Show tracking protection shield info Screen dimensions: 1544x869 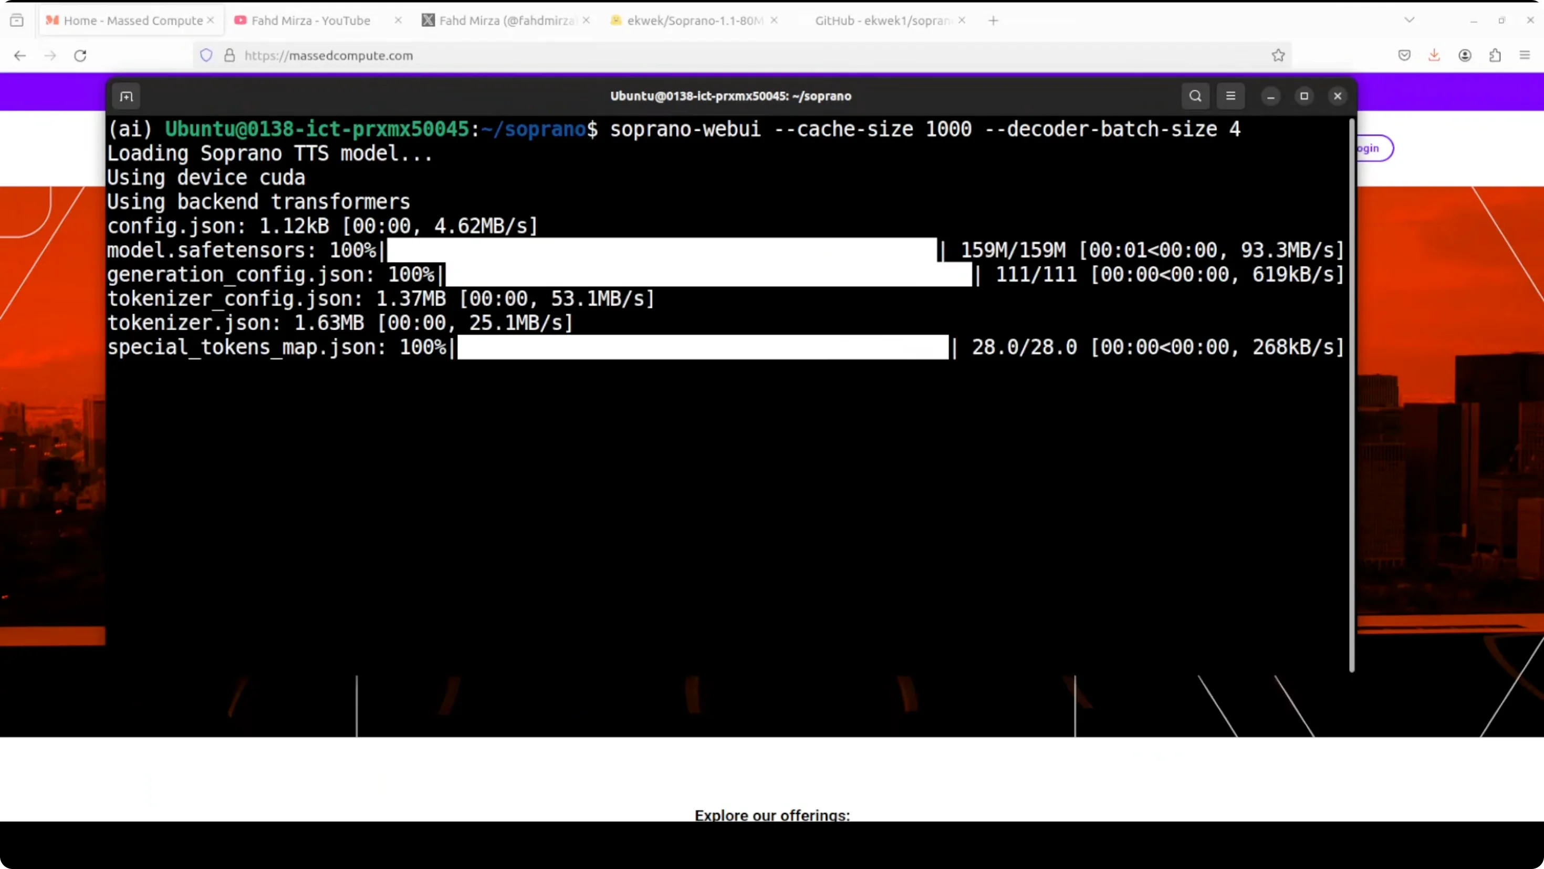(x=206, y=56)
